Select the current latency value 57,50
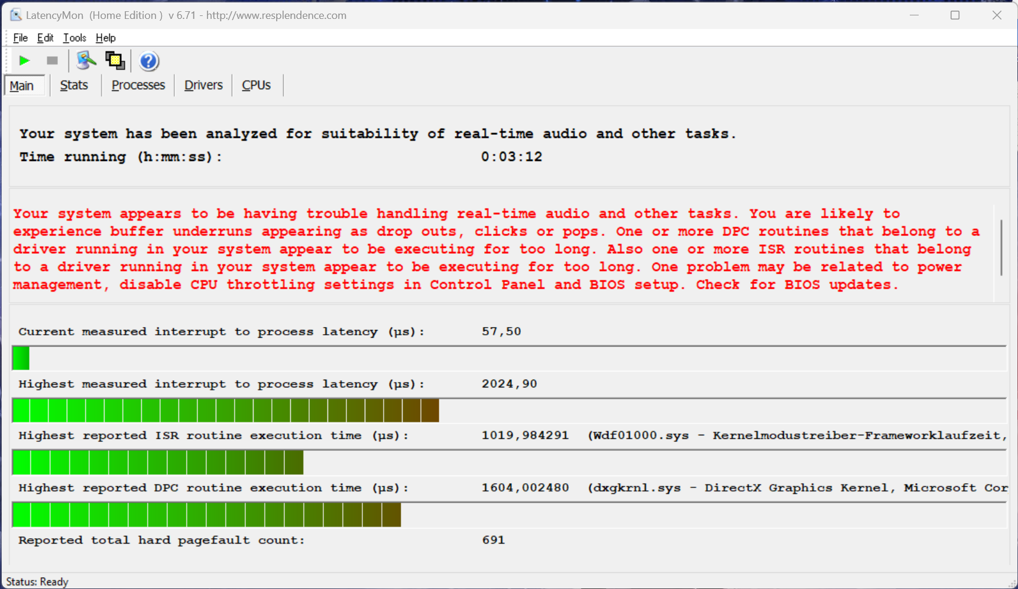 501,331
